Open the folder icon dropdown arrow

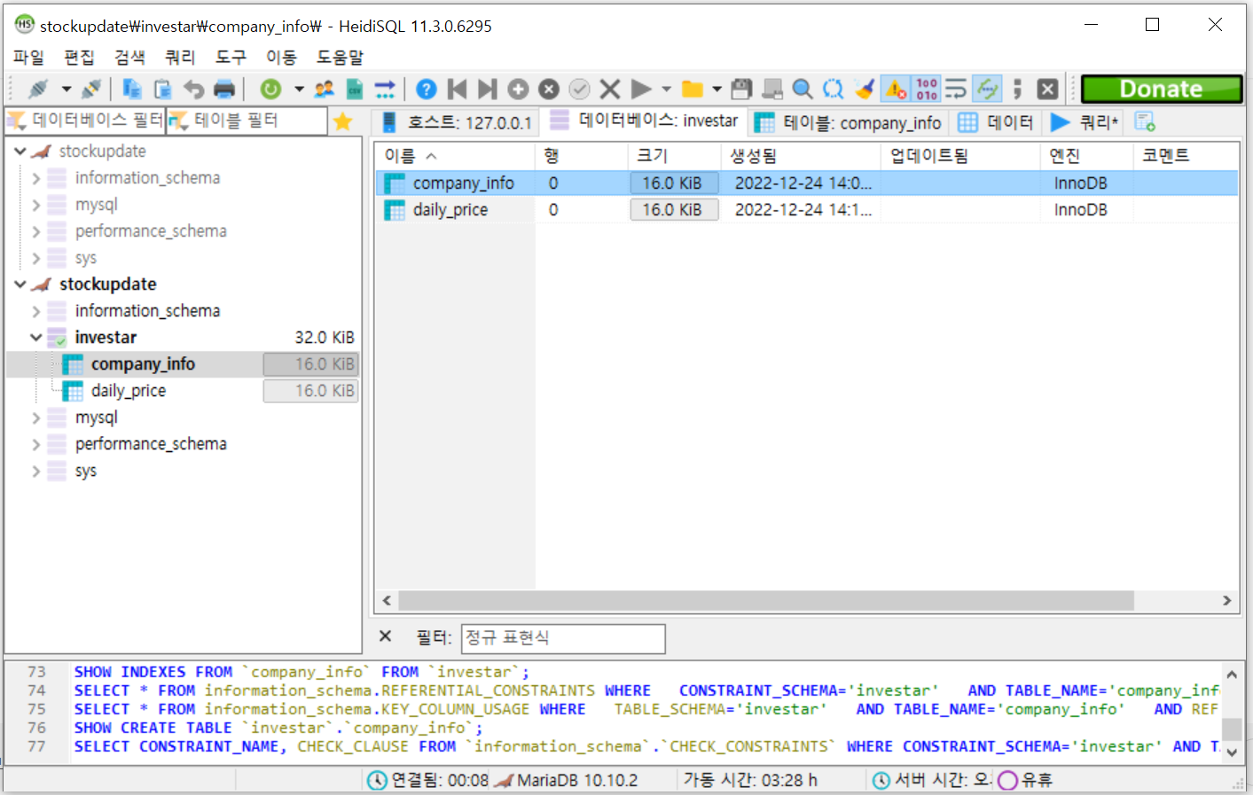click(717, 89)
